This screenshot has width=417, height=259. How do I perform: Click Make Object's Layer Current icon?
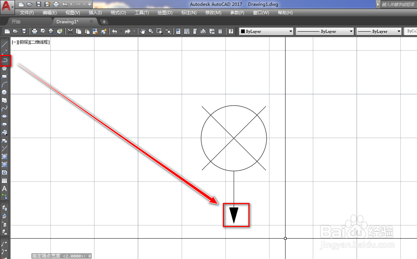(4, 216)
